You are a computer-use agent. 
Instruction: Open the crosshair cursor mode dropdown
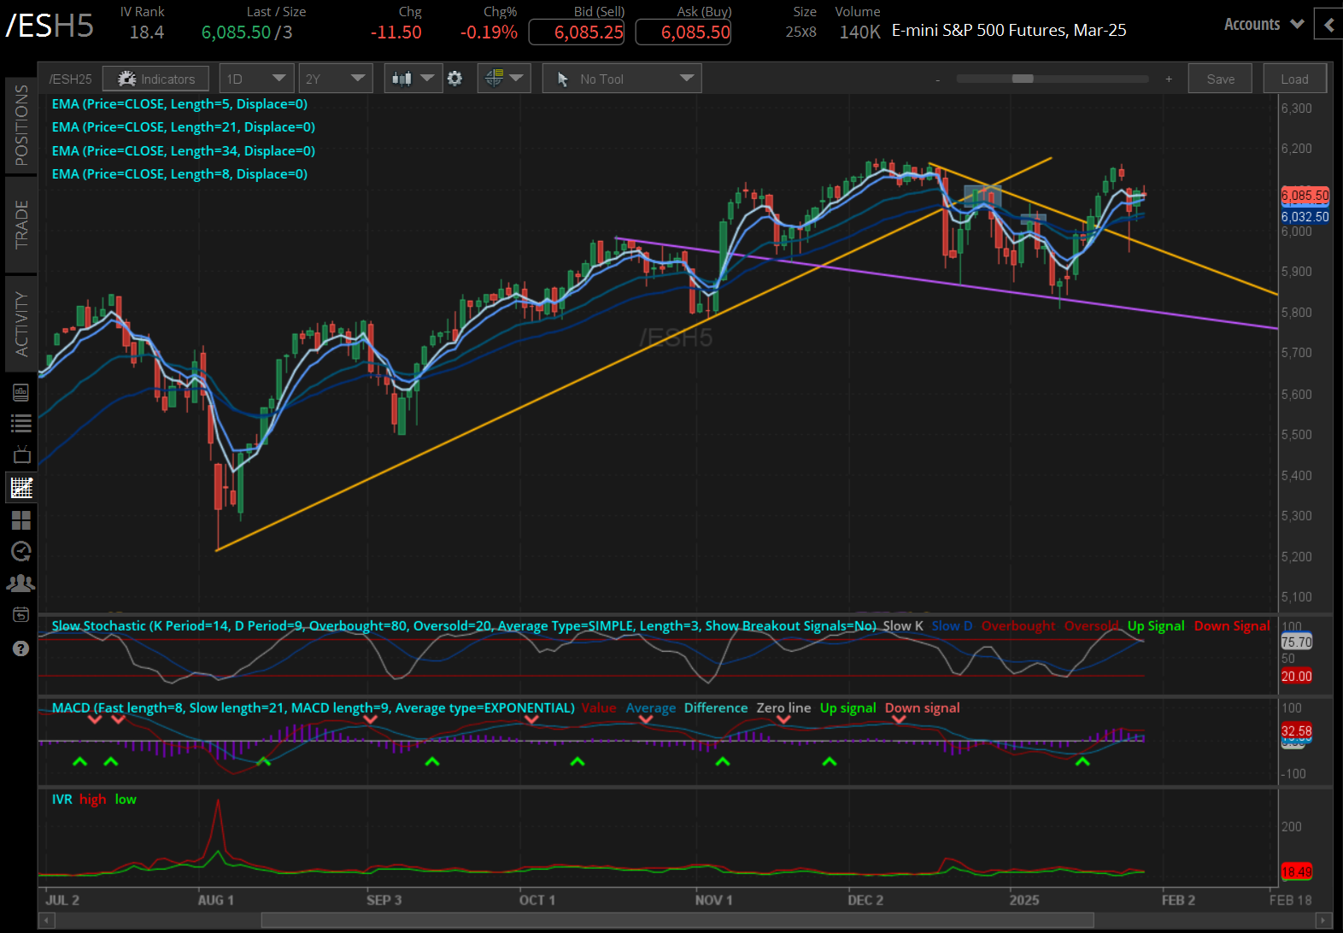504,79
